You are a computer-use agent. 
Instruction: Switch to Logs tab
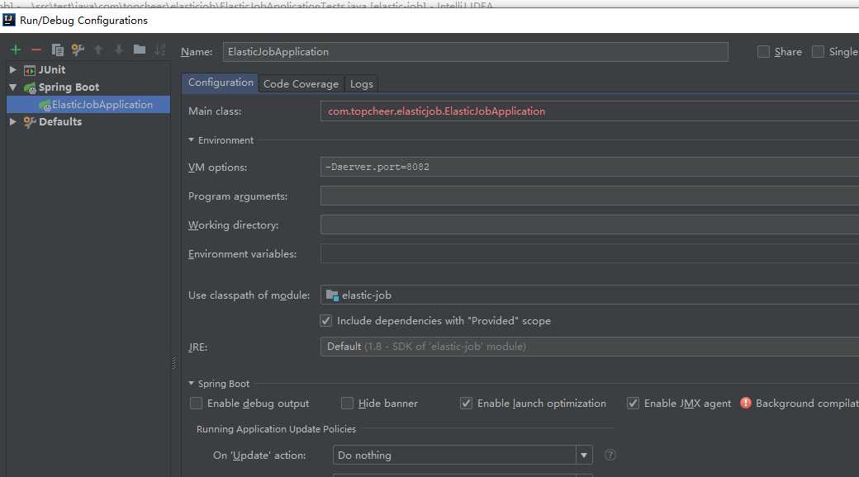click(x=361, y=84)
